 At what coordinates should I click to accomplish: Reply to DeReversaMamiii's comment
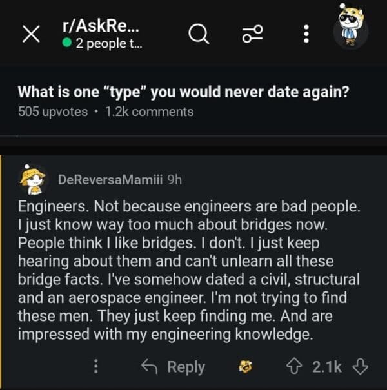pyautogui.click(x=174, y=367)
